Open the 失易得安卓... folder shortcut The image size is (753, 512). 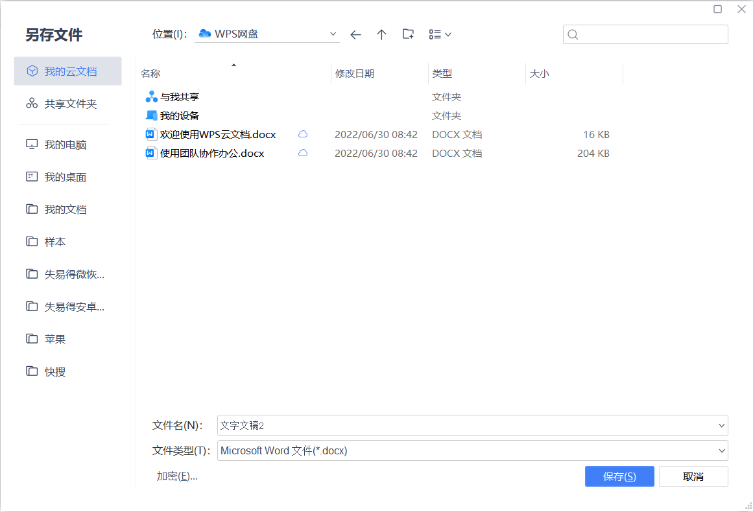click(x=67, y=307)
